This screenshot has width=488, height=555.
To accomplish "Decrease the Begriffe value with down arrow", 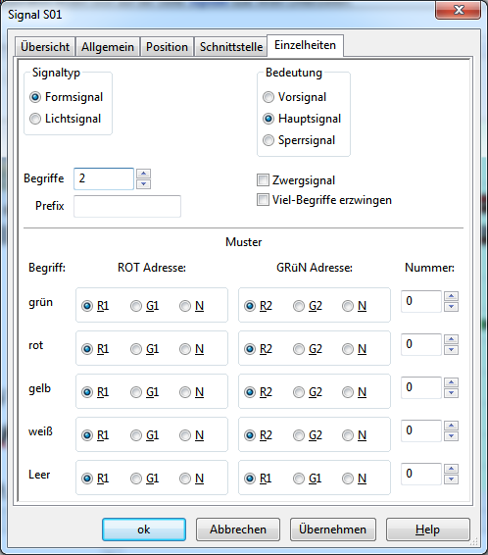I will [143, 184].
